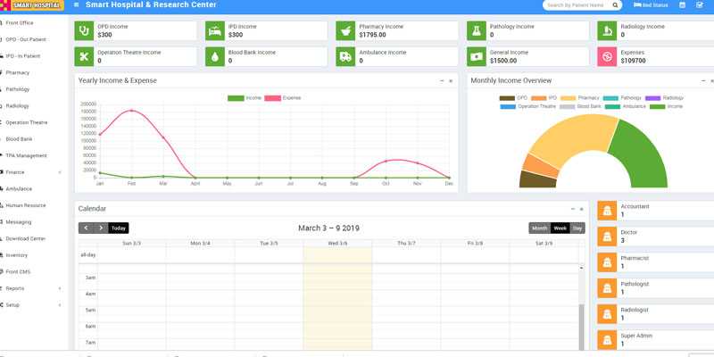714x357 pixels.
Task: Click the OPD Income stethoscope icon
Action: pyautogui.click(x=84, y=30)
